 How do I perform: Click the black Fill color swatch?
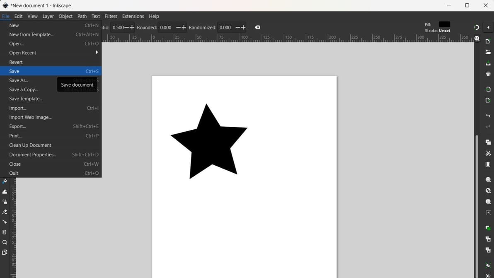[444, 24]
